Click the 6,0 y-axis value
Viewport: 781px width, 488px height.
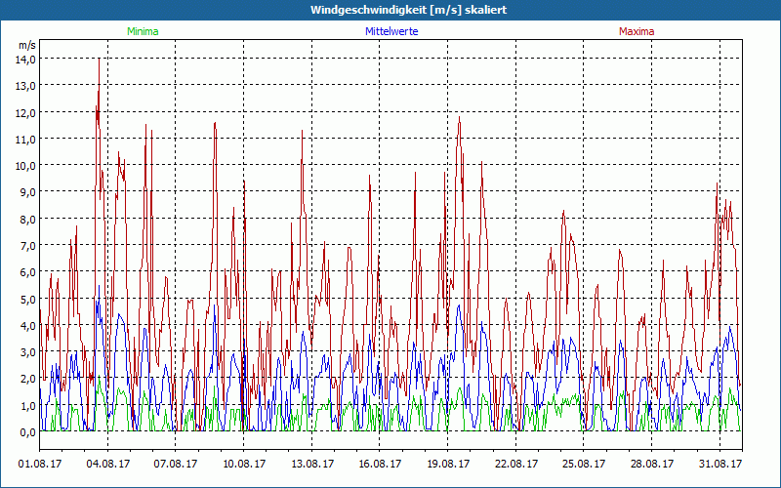[x=27, y=272]
